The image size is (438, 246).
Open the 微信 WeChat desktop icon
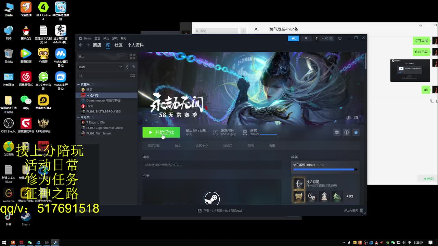[x=26, y=102]
